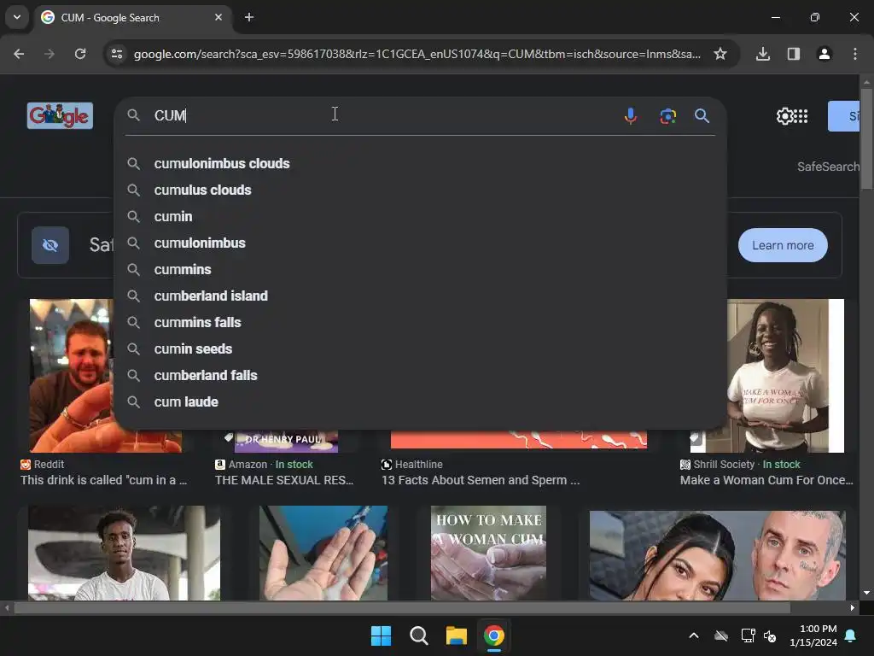
Task: Click the address bar URL text
Action: [x=417, y=54]
